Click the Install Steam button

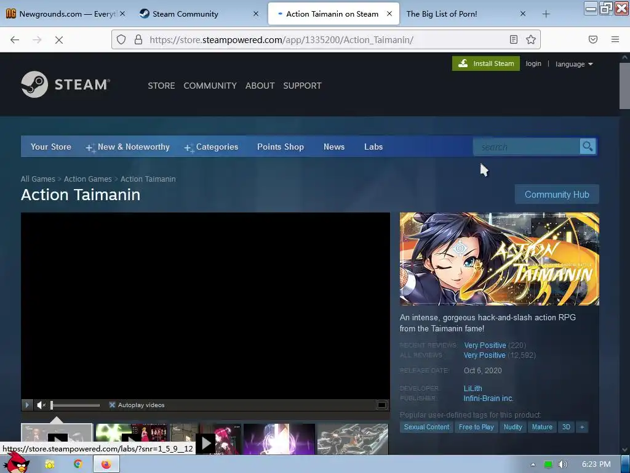[x=486, y=63]
